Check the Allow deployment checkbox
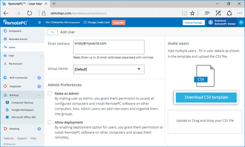This screenshot has height=147, width=245. (x=50, y=122)
